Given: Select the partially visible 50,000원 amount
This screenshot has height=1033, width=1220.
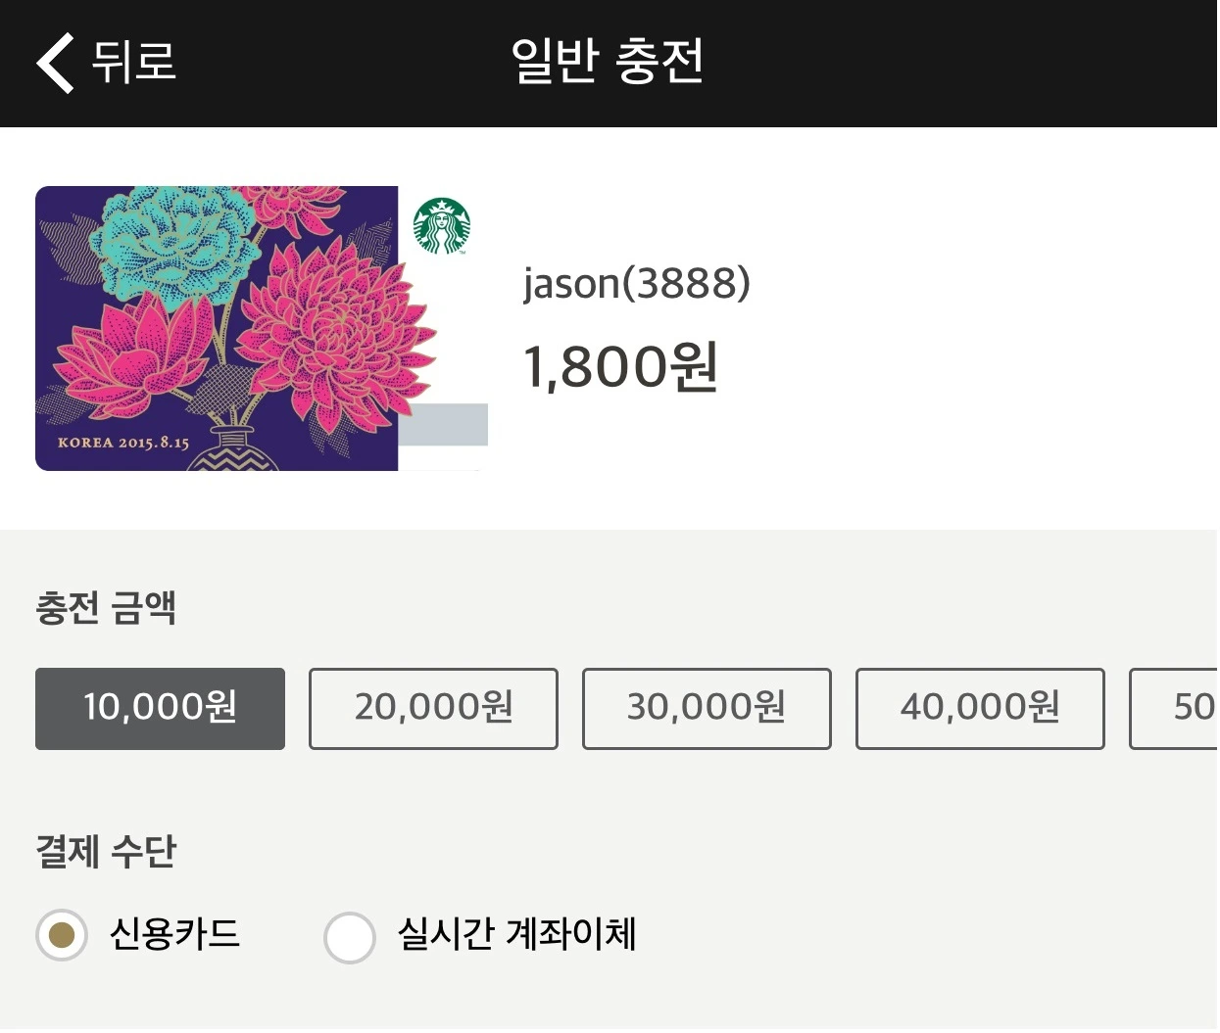Looking at the screenshot, I should tap(1174, 709).
